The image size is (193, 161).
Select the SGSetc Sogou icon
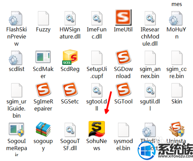pos(70,89)
